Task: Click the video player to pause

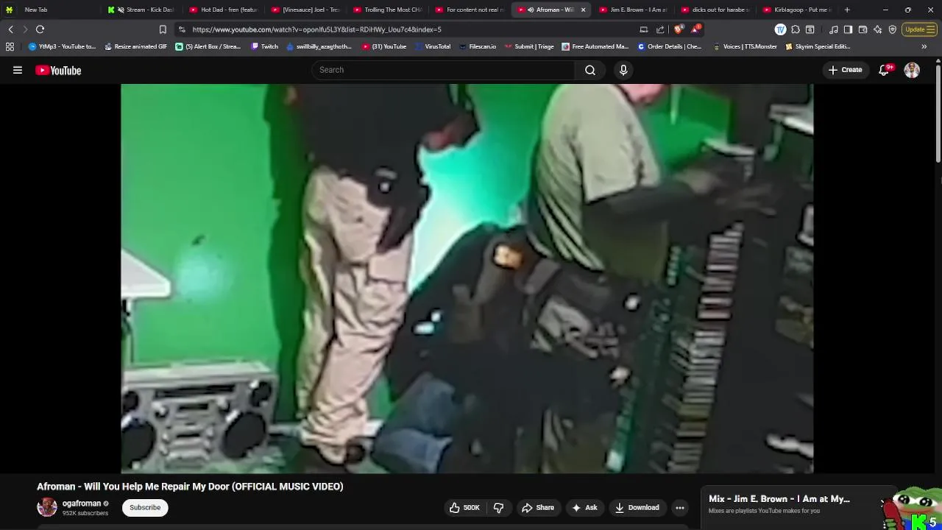Action: click(x=467, y=278)
